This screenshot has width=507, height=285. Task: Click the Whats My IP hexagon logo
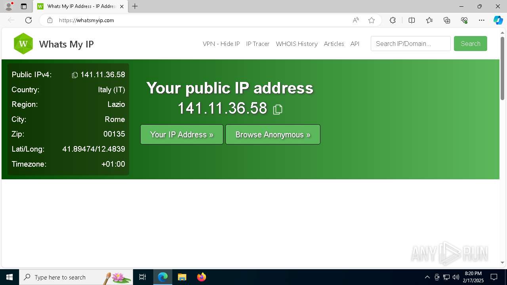23,44
